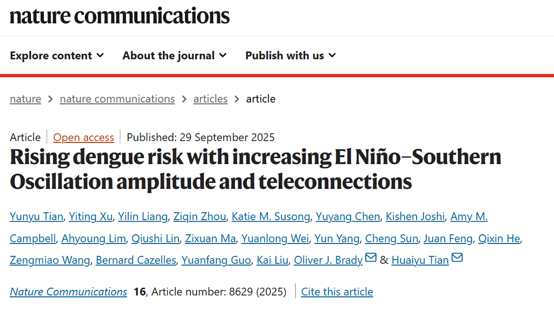Image resolution: width=554 pixels, height=312 pixels.
Task: Open the About the journal menu
Action: [x=174, y=56]
